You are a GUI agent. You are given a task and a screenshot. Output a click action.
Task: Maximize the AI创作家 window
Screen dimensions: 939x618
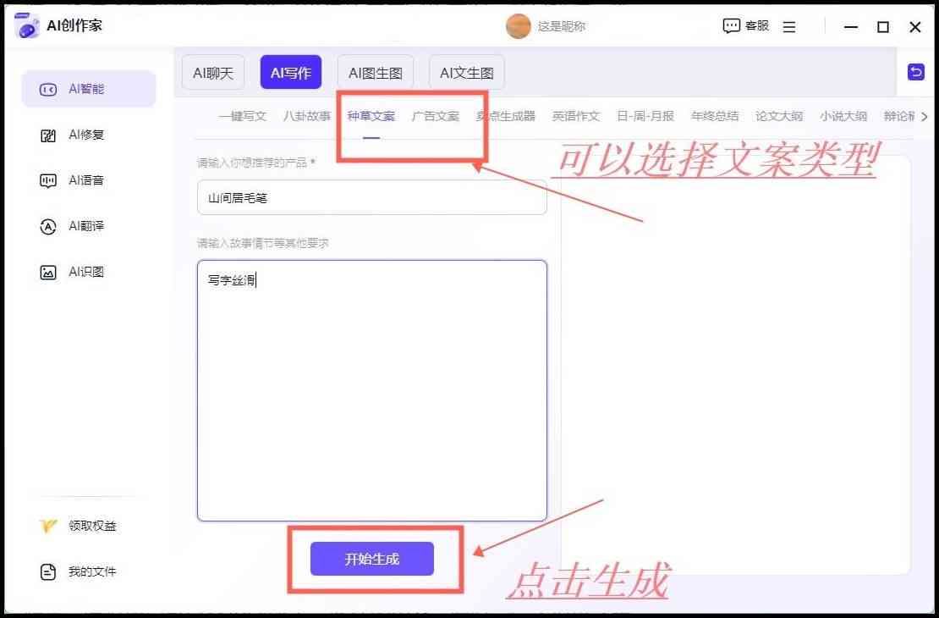882,27
